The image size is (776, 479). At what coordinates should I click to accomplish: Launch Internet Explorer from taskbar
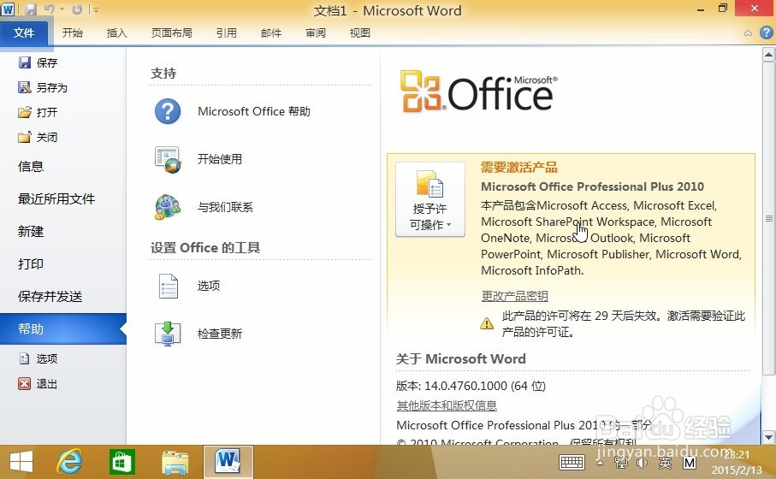70,463
